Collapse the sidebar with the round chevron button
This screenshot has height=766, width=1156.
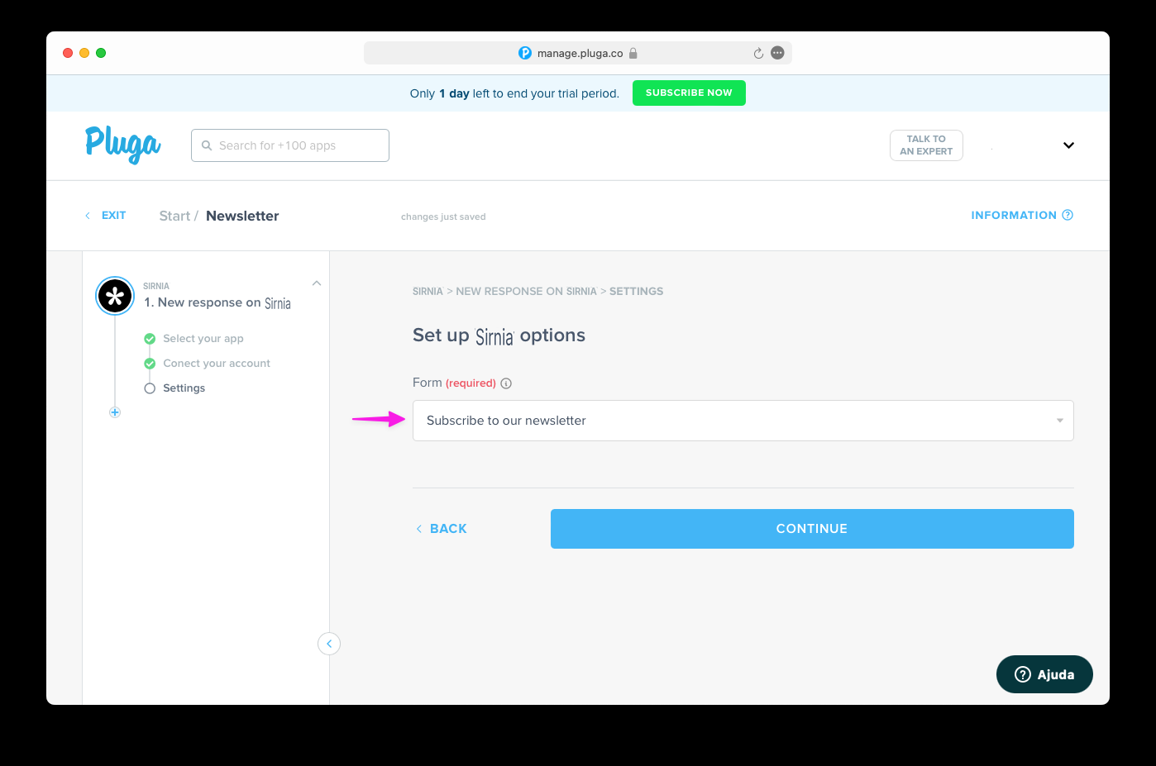pyautogui.click(x=329, y=644)
